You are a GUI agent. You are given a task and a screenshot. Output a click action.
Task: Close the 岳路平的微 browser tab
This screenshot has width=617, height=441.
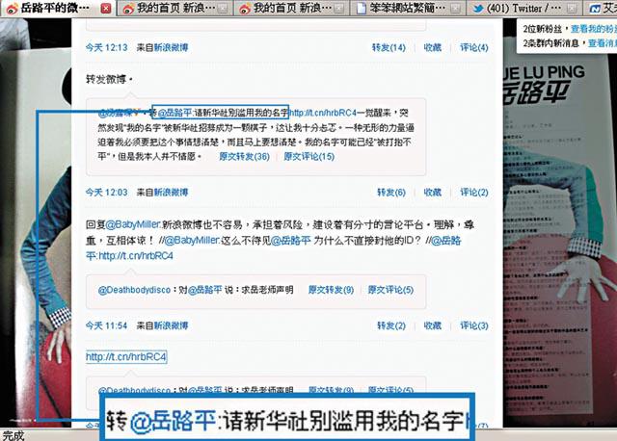(106, 9)
